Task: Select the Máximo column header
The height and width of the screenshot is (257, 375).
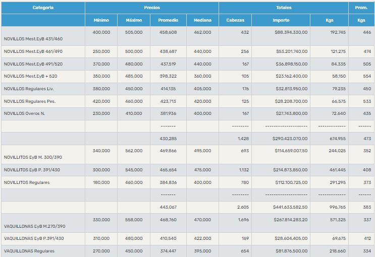Action: point(134,20)
